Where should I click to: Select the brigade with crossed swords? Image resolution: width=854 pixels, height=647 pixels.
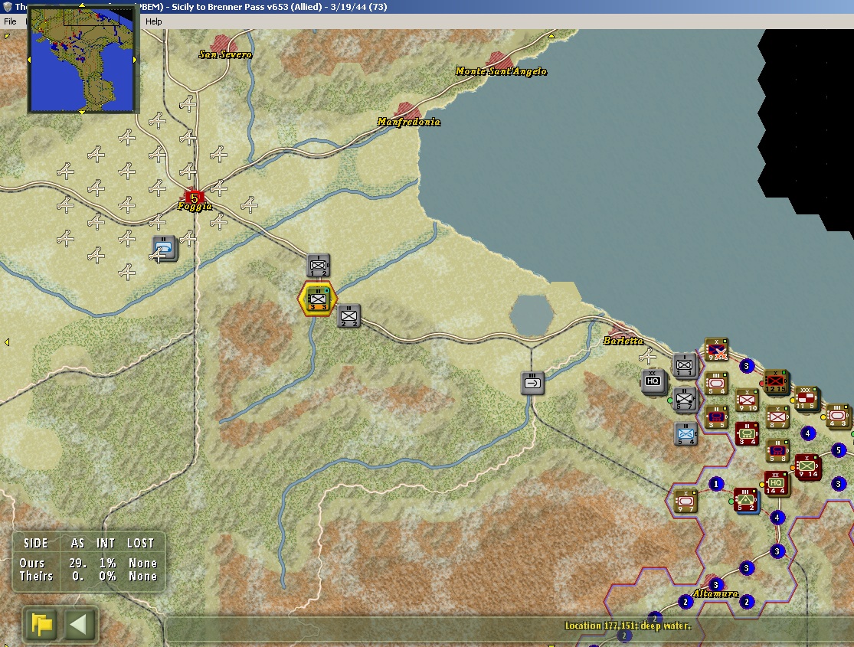tap(716, 349)
